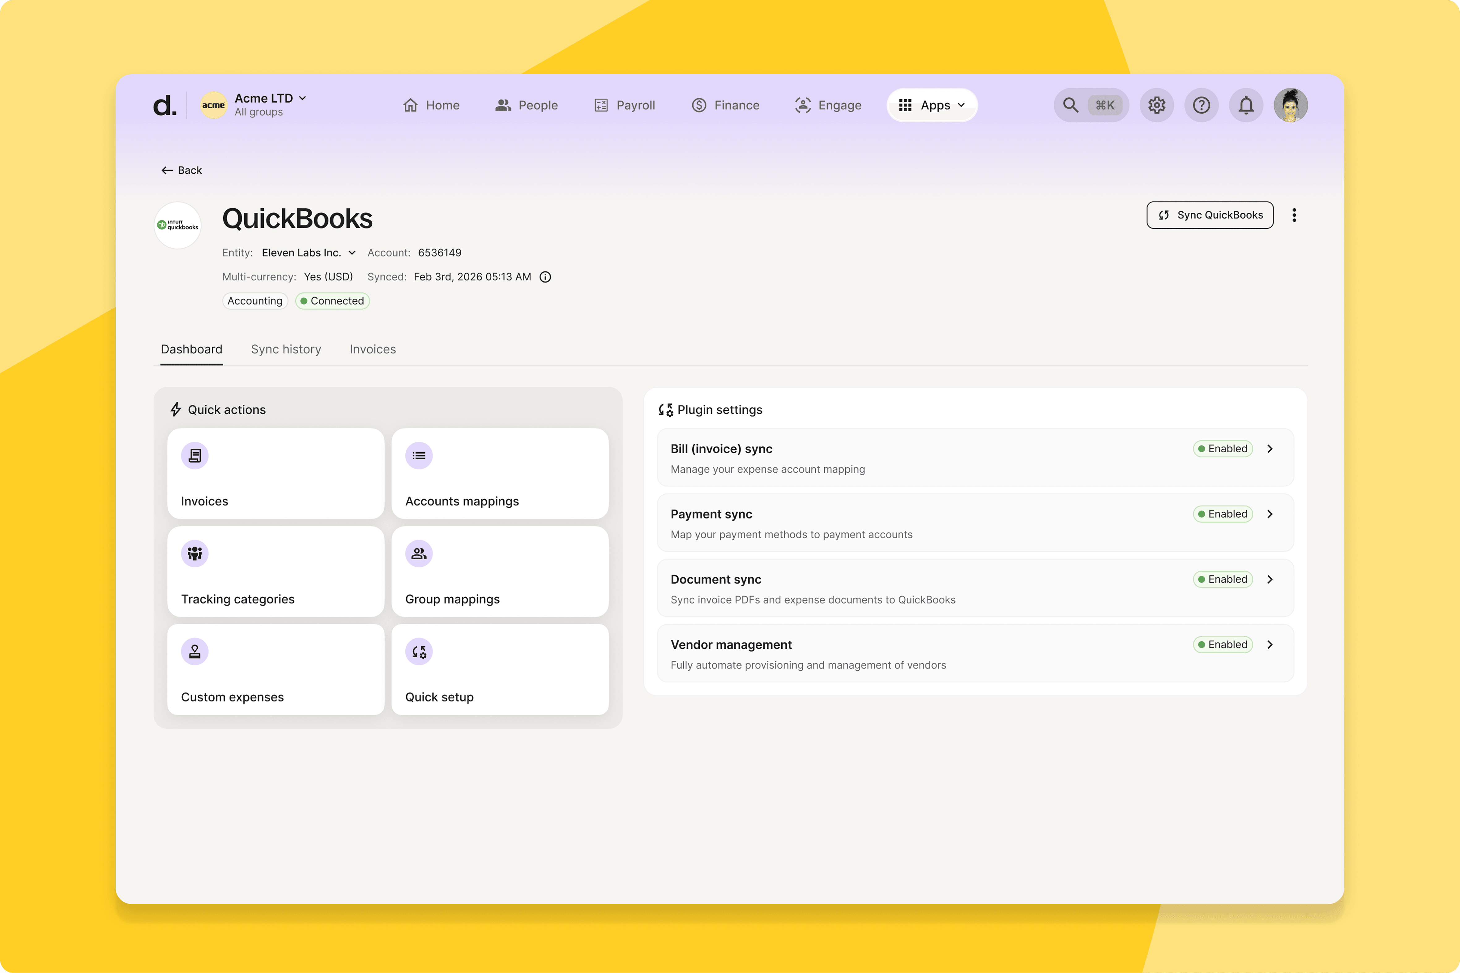The height and width of the screenshot is (973, 1460).
Task: Click the Sync QuickBooks button
Action: pos(1210,215)
